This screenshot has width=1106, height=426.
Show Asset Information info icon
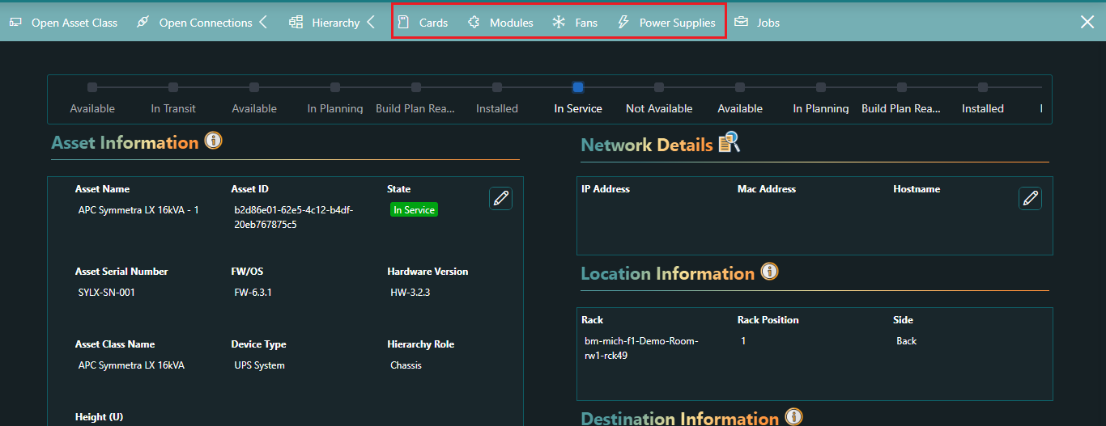click(213, 141)
